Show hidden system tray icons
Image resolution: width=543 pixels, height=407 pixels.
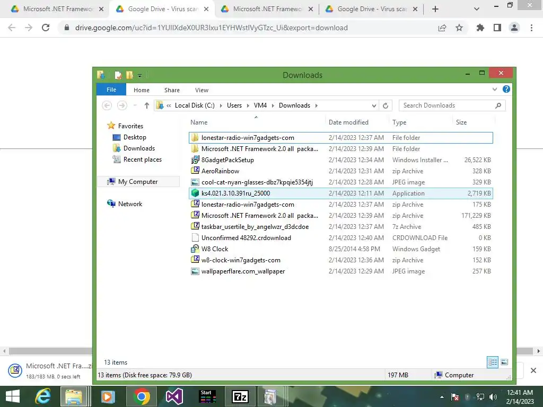coord(442,397)
